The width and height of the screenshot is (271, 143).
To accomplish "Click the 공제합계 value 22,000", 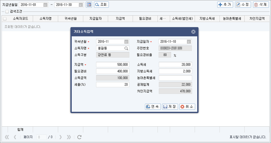I will point(175,84).
